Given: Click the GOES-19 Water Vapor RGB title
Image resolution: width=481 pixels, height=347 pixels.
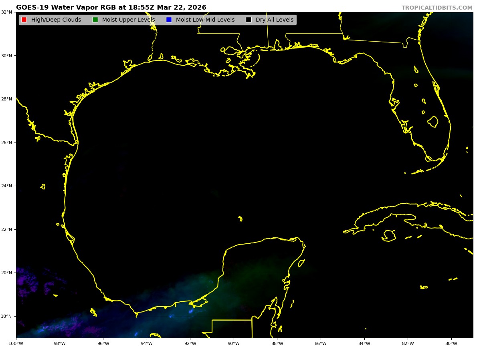Looking at the screenshot, I should point(111,8).
